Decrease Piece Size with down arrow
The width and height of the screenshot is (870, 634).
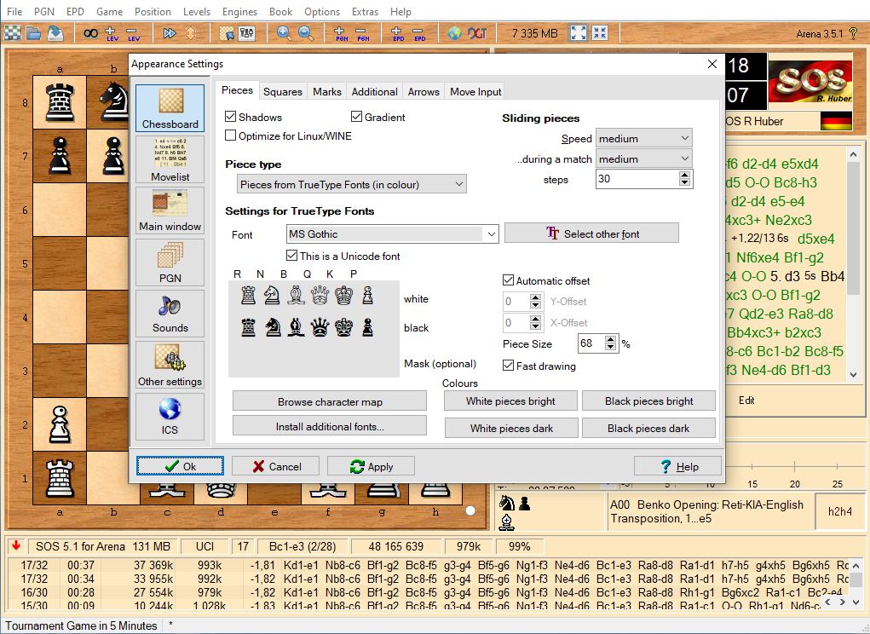pos(610,347)
